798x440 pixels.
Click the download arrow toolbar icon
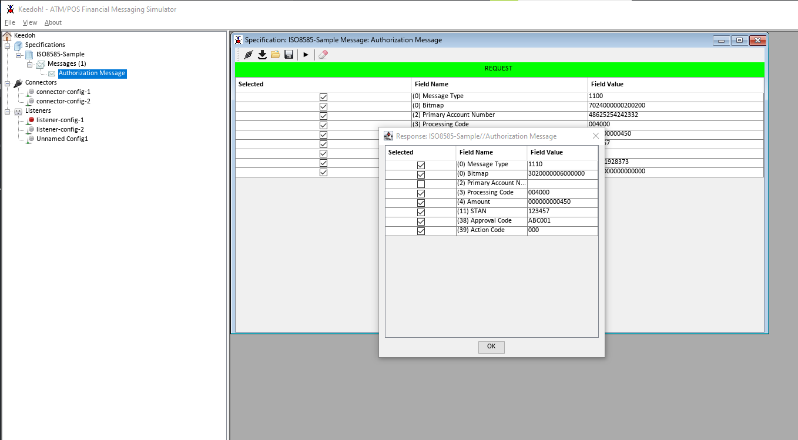pyautogui.click(x=262, y=55)
